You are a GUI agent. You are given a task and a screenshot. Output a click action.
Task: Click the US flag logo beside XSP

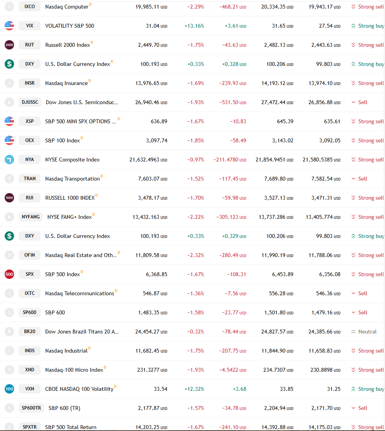[x=9, y=121]
